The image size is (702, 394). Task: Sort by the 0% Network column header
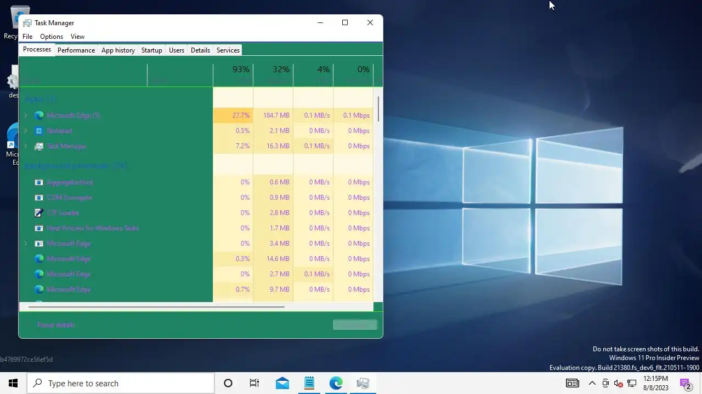353,75
